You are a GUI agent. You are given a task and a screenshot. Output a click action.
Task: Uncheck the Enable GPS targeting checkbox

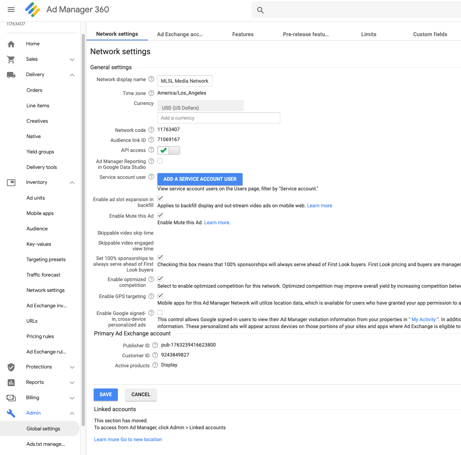[x=160, y=296]
